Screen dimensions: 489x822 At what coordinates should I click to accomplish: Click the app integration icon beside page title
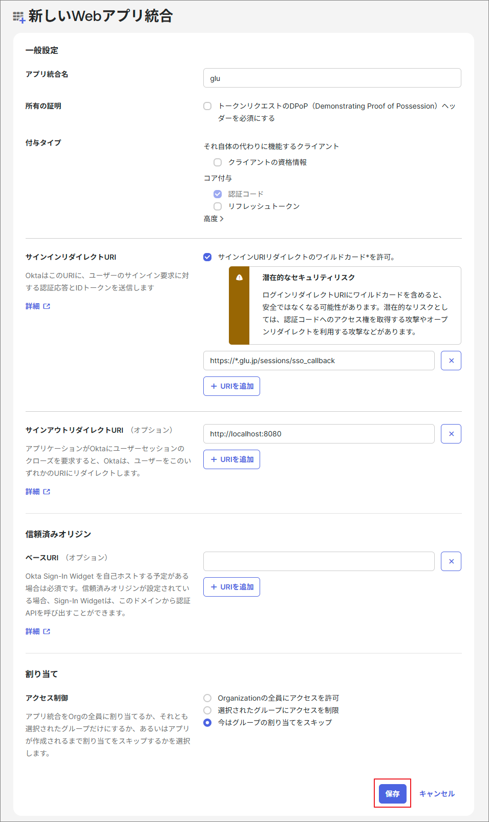[19, 17]
